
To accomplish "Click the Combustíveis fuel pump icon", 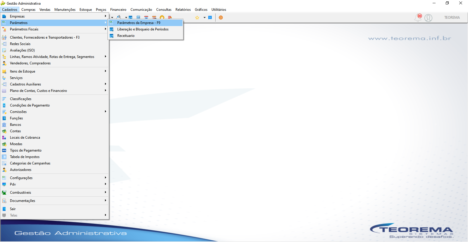I will pos(4,193).
